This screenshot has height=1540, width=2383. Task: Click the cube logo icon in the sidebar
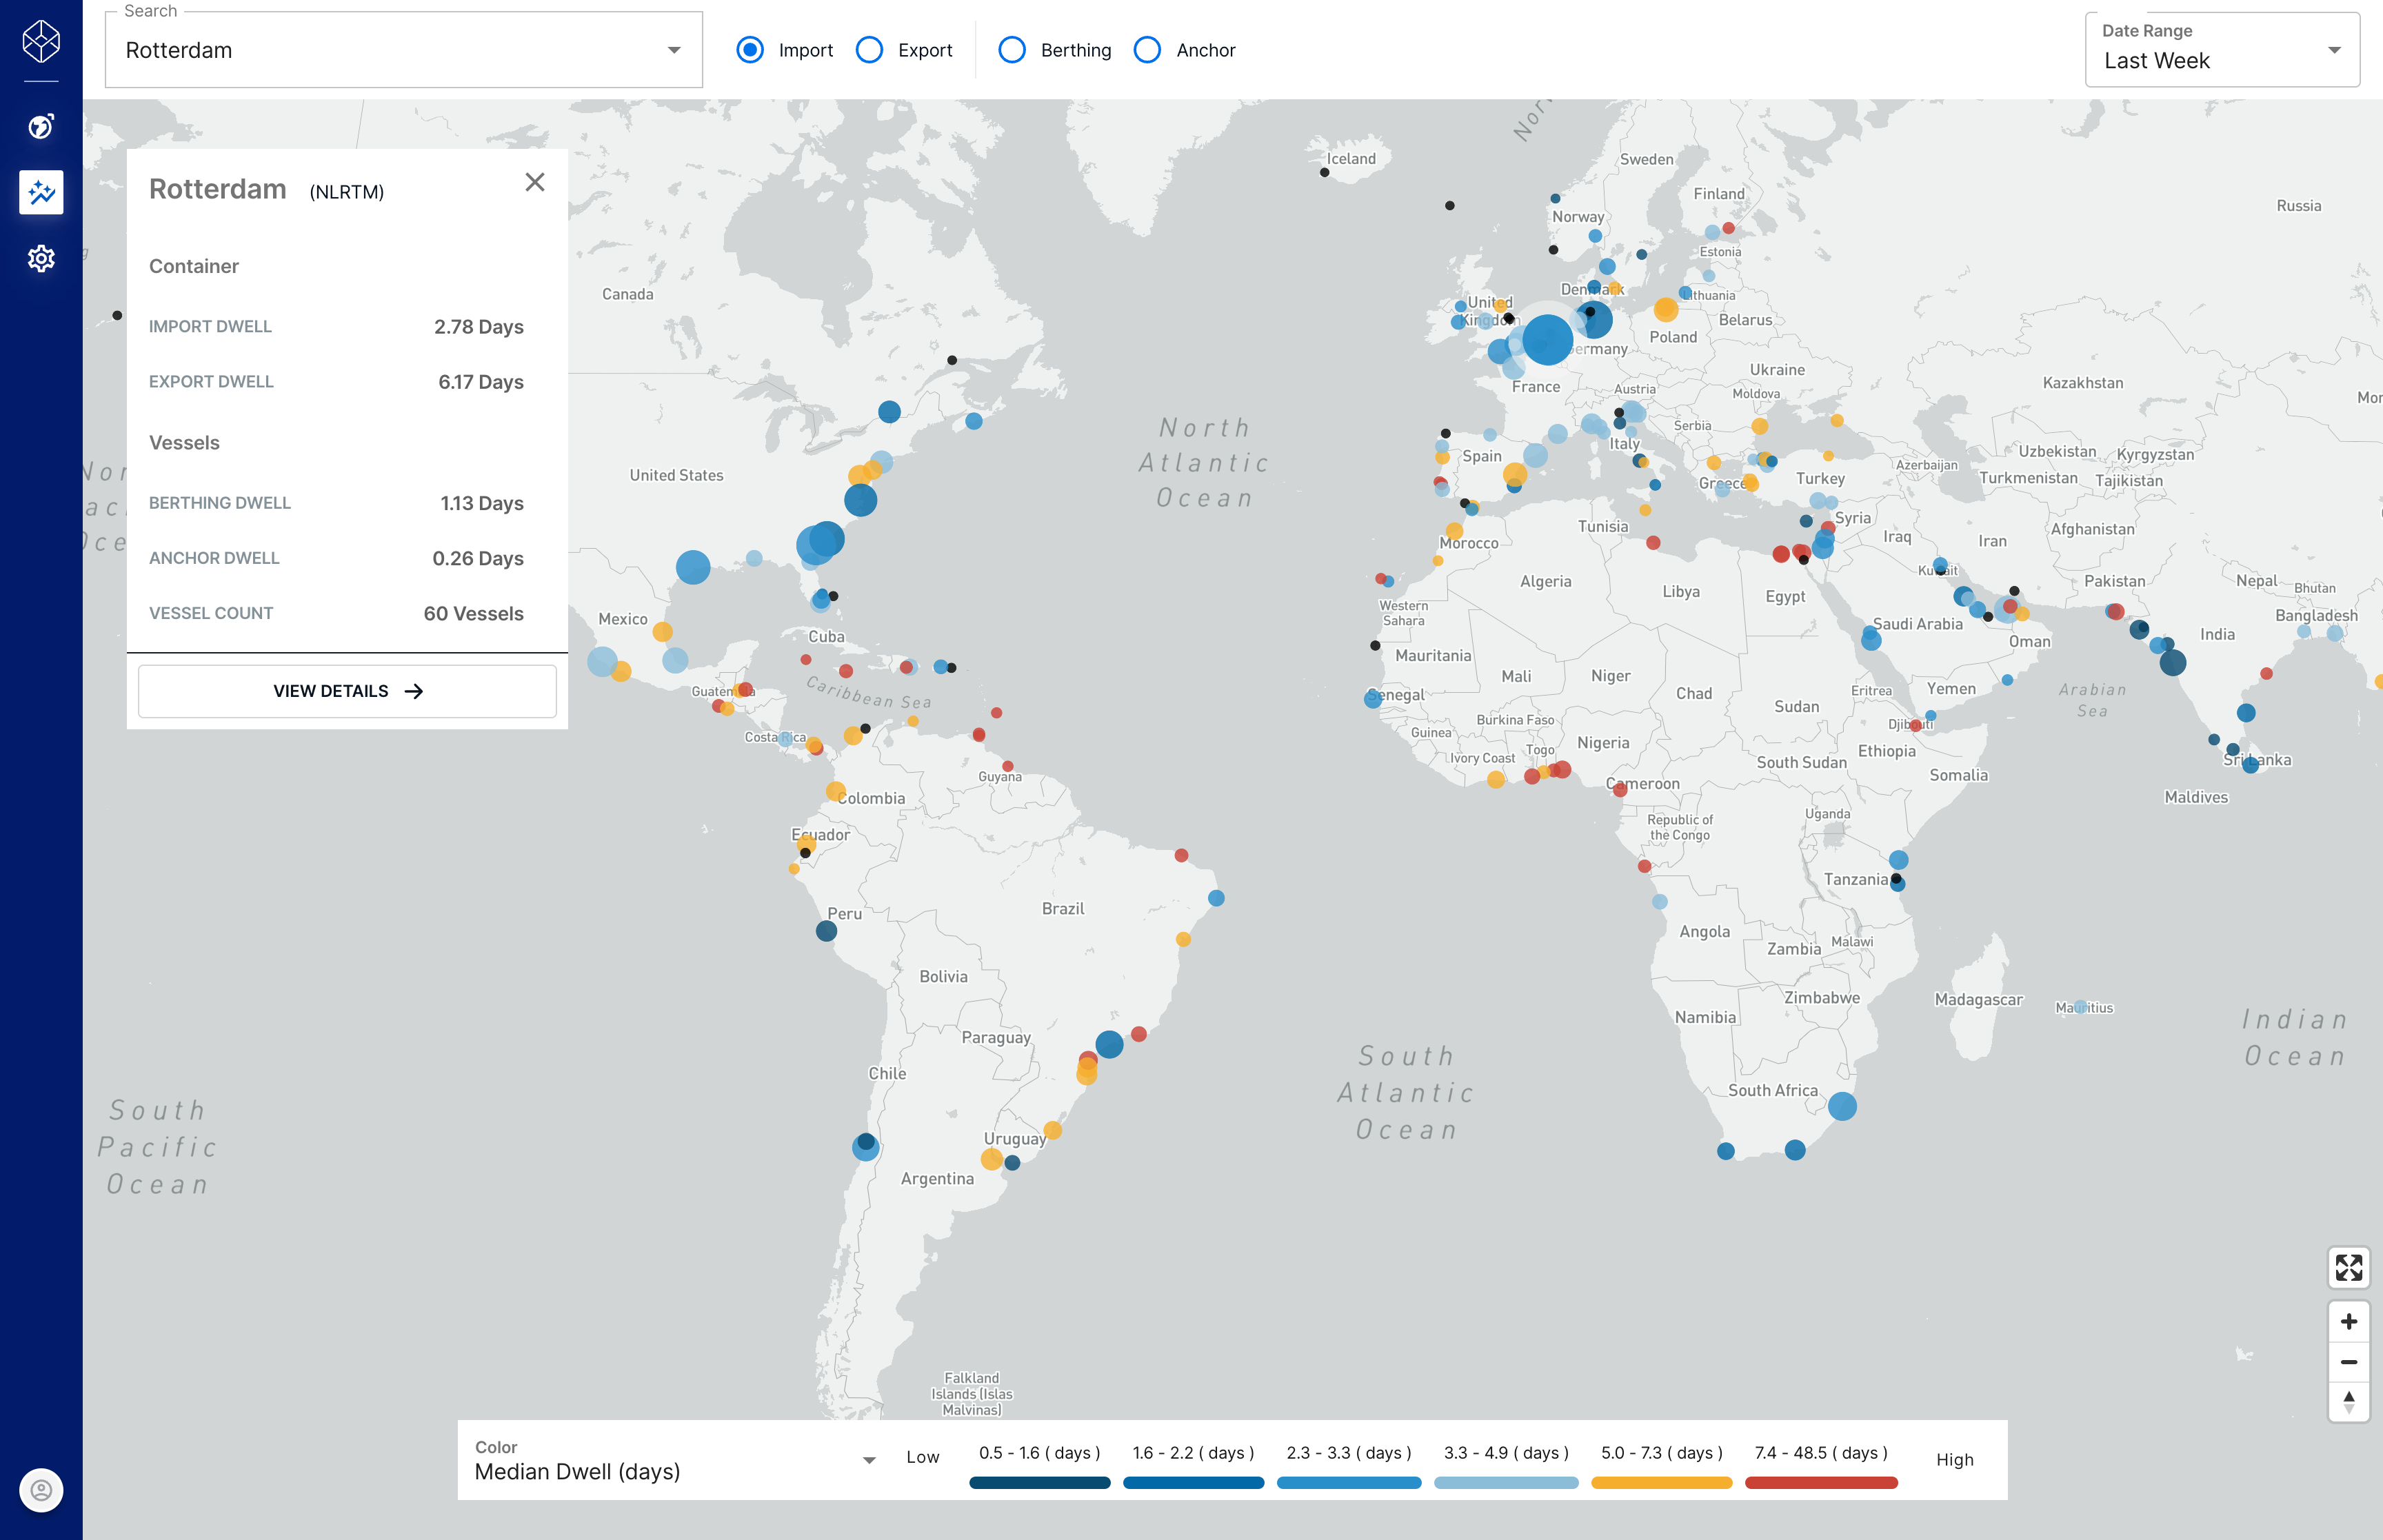[41, 41]
